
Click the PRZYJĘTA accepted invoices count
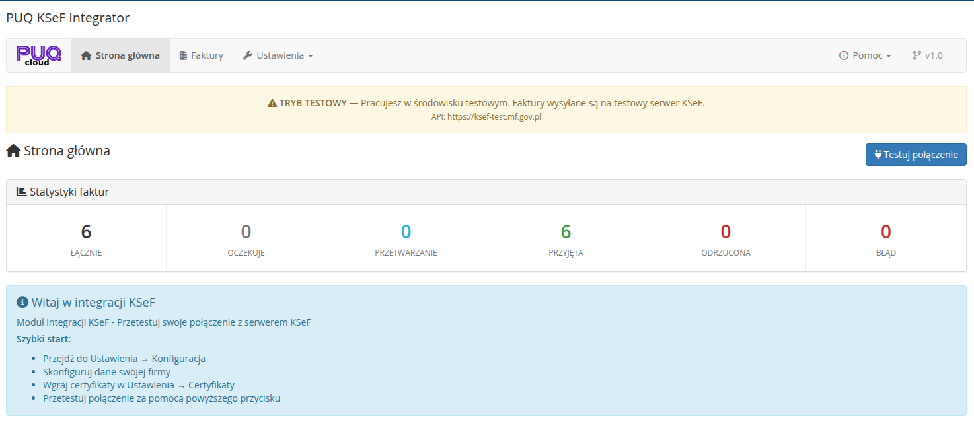pyautogui.click(x=566, y=232)
